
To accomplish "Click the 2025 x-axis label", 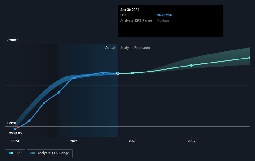I will (x=133, y=141).
